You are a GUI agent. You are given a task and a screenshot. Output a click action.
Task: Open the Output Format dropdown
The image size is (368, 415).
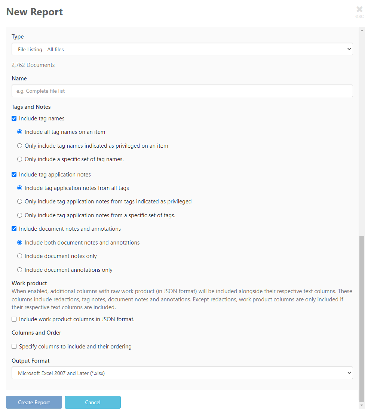pos(182,372)
